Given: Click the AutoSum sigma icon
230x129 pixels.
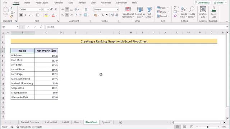Looking at the screenshot, I should pyautogui.click(x=175, y=8).
